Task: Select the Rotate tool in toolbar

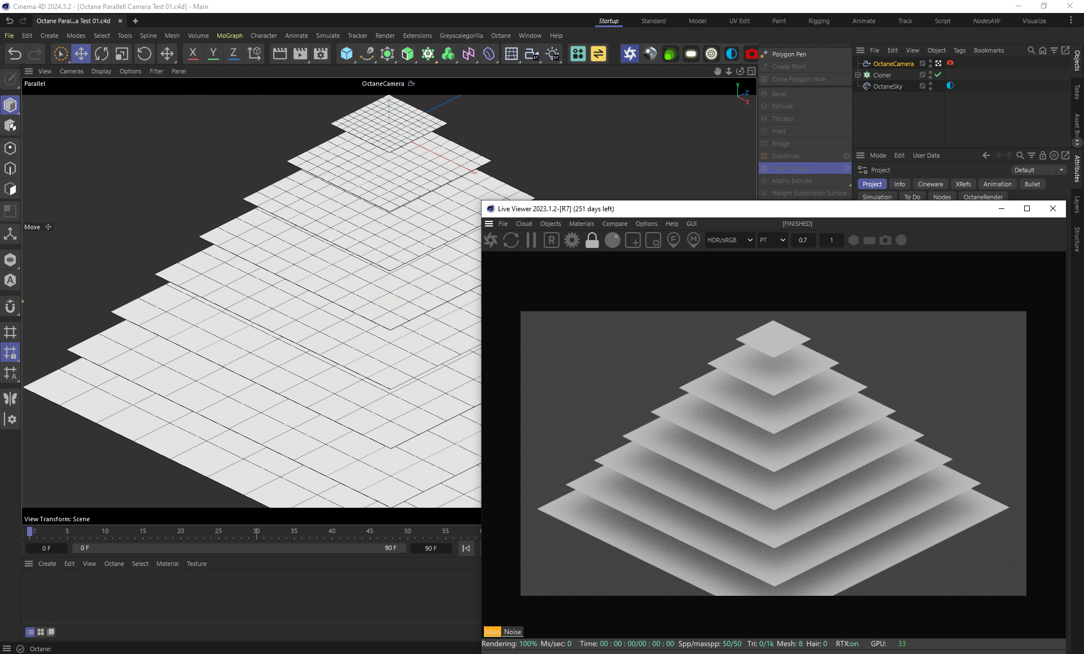Action: (102, 54)
